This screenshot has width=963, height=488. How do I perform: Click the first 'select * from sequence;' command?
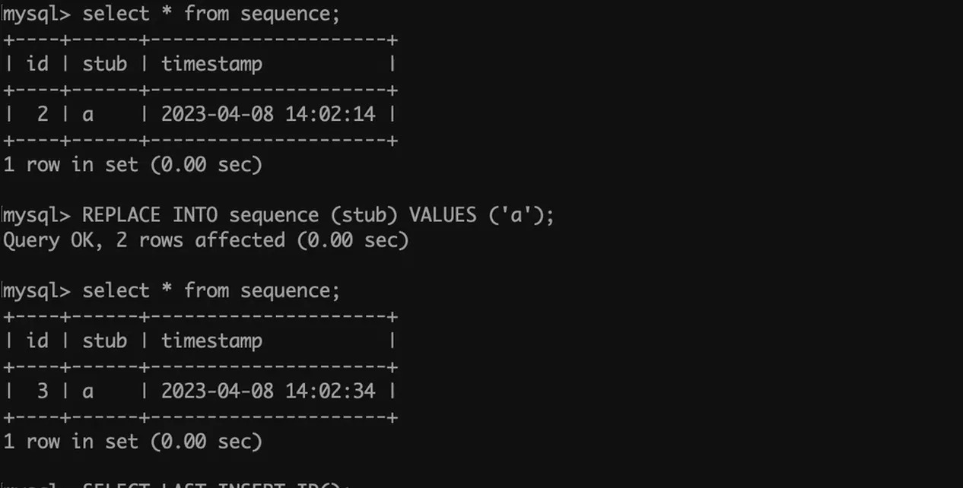click(x=211, y=14)
